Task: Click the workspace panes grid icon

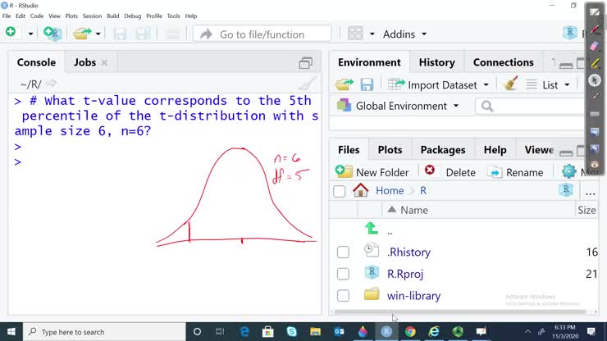Action: coord(355,34)
